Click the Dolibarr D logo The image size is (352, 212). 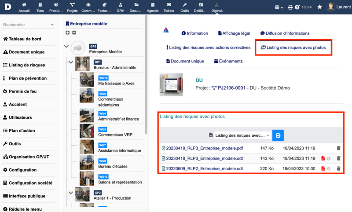click(x=8, y=7)
